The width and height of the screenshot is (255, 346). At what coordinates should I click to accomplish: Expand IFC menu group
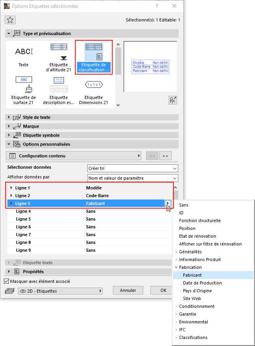tap(176, 330)
